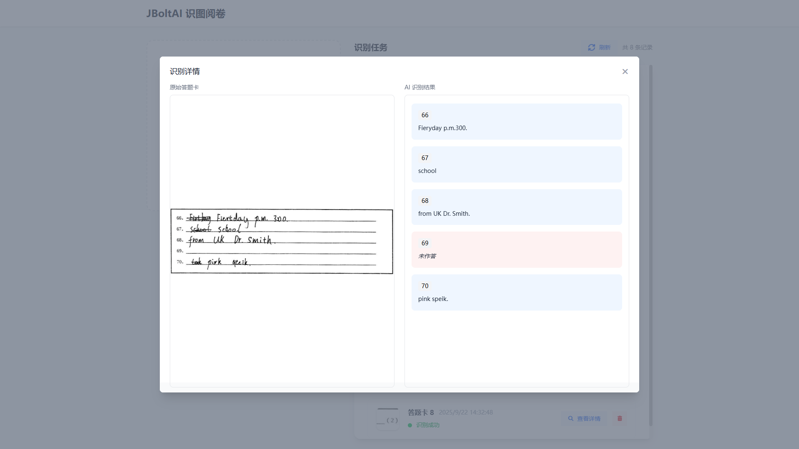This screenshot has height=449, width=799.
Task: Close the 识别详情 dialog with X icon
Action: (625, 72)
